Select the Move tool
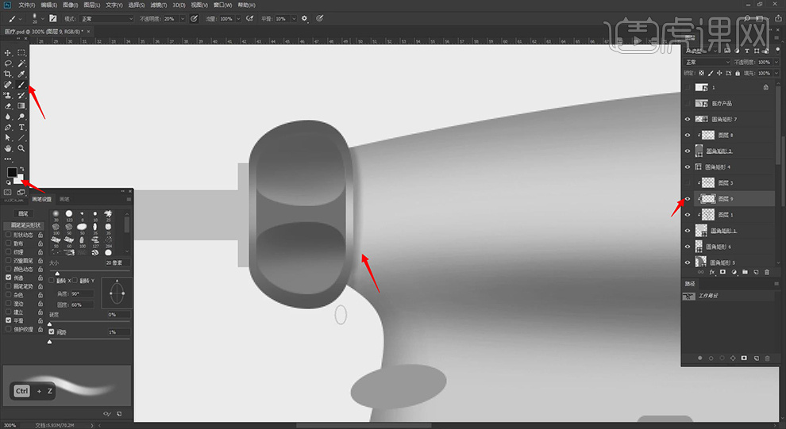 tap(7, 52)
